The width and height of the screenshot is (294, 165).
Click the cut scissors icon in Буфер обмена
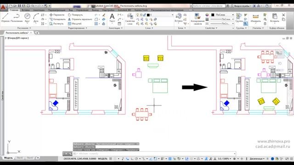283,15
